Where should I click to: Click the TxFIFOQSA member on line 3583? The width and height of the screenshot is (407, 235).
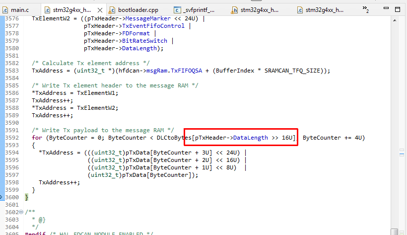click(x=186, y=71)
